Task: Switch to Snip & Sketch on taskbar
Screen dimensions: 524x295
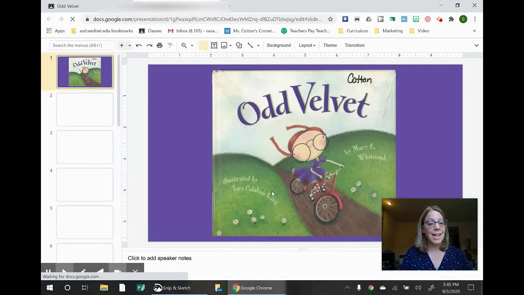Action: click(x=172, y=288)
